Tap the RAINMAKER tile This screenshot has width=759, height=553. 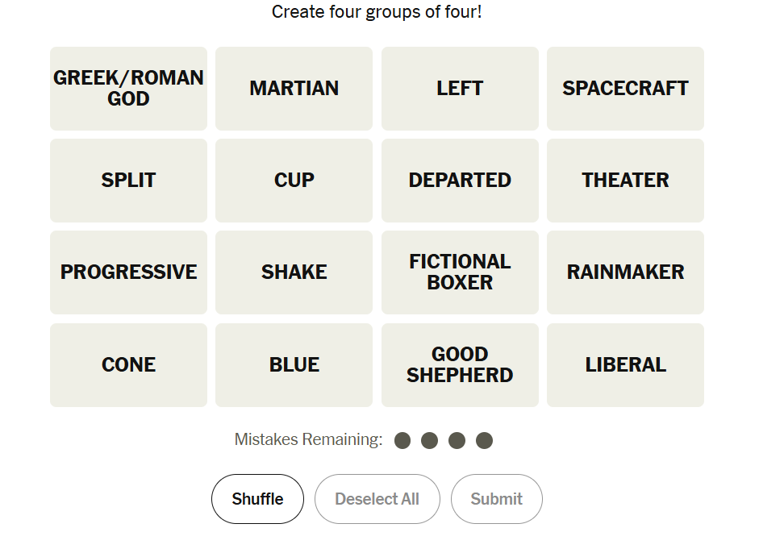click(x=625, y=272)
